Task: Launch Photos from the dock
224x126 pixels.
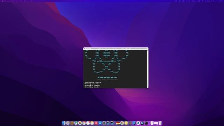Action: click(80, 123)
